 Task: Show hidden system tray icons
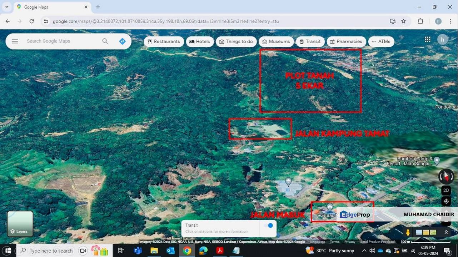tap(364, 251)
